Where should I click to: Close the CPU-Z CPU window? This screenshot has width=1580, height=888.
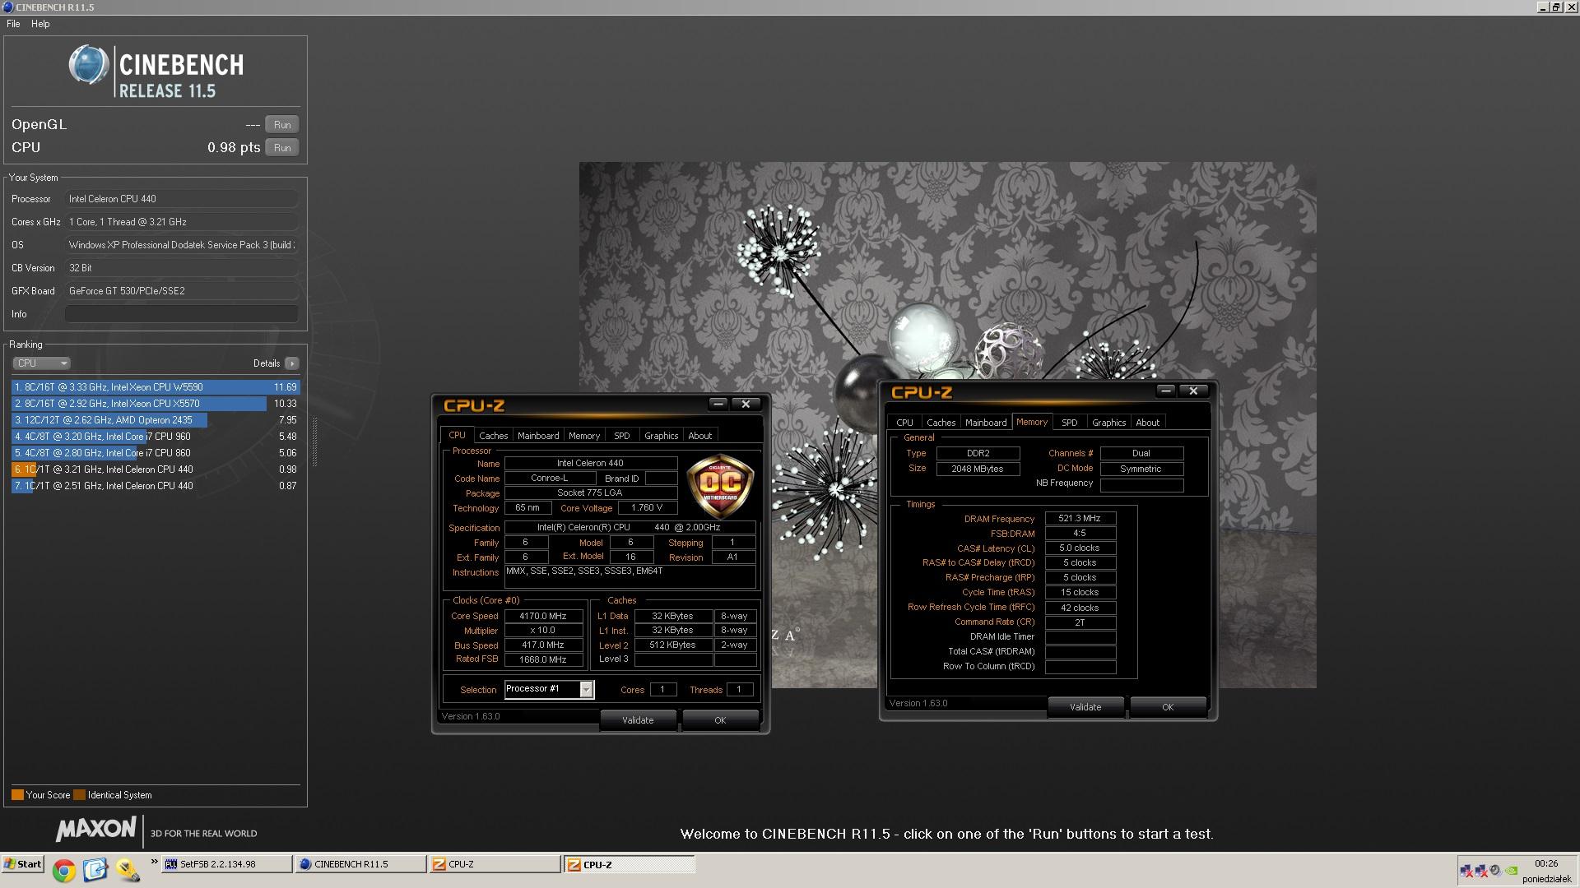pos(746,404)
